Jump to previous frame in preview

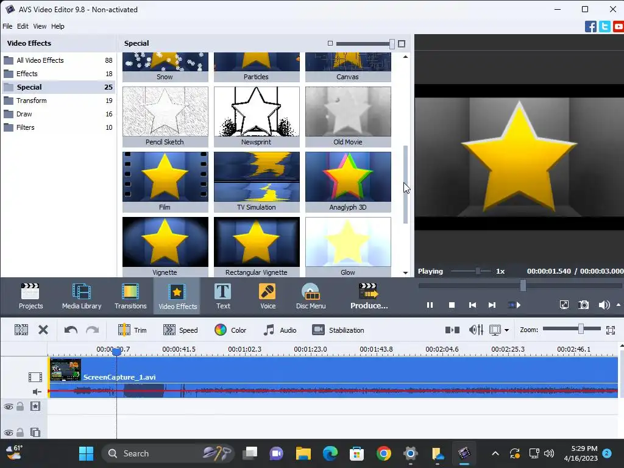pos(472,305)
